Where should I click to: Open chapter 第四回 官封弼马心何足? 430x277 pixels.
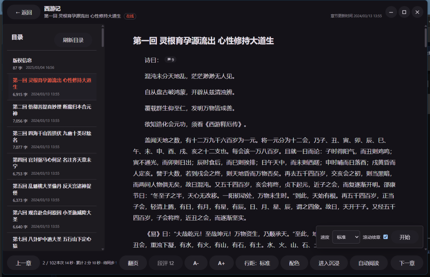click(52, 166)
